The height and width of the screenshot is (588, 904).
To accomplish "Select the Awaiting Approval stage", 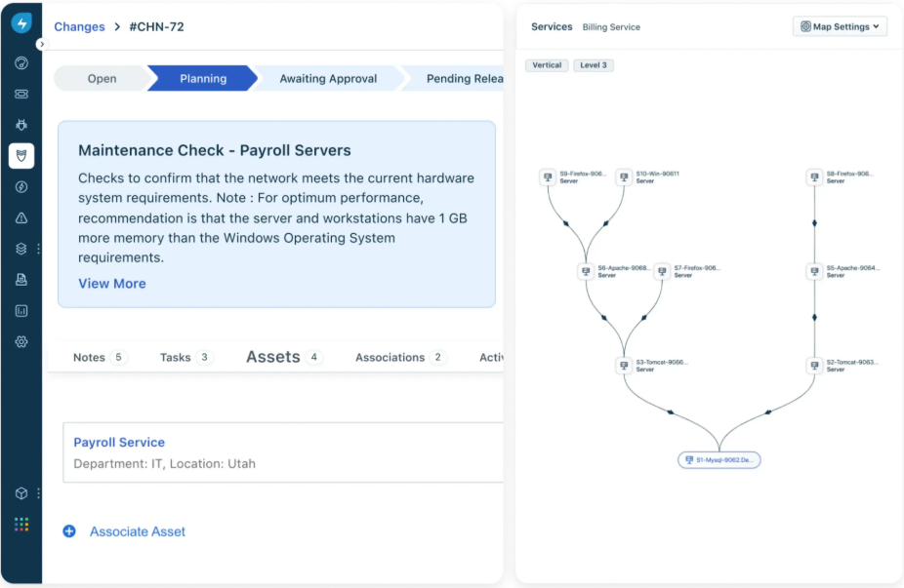I will click(x=328, y=79).
